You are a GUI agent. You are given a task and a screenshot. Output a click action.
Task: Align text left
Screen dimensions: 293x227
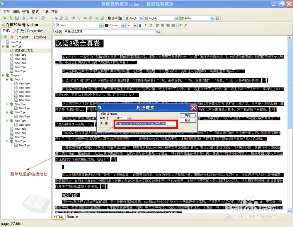point(157,25)
